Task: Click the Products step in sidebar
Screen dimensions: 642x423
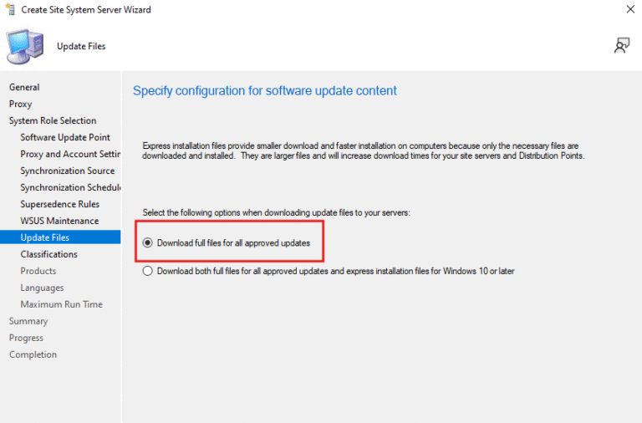Action: pyautogui.click(x=38, y=271)
